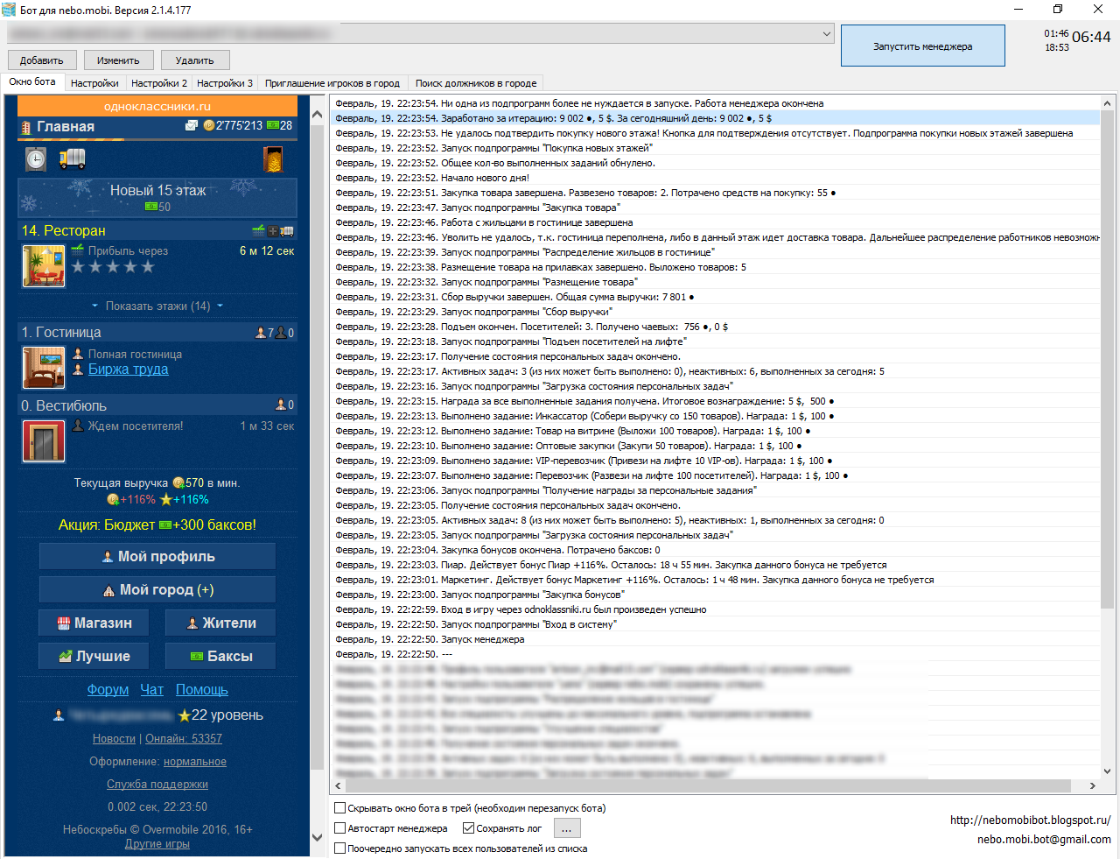This screenshot has width=1120, height=859.
Task: Click the yellow star bonus +116% icon
Action: coord(166,500)
